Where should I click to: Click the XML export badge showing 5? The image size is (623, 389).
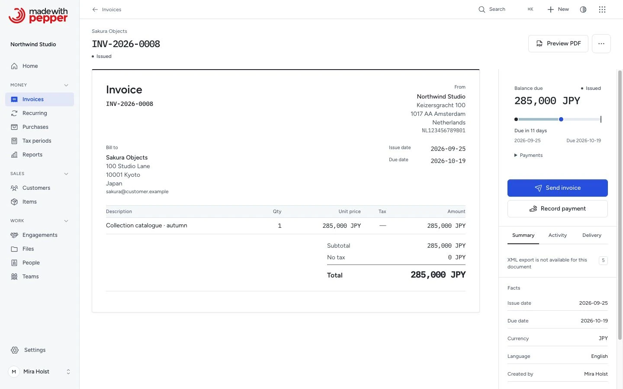coord(603,261)
